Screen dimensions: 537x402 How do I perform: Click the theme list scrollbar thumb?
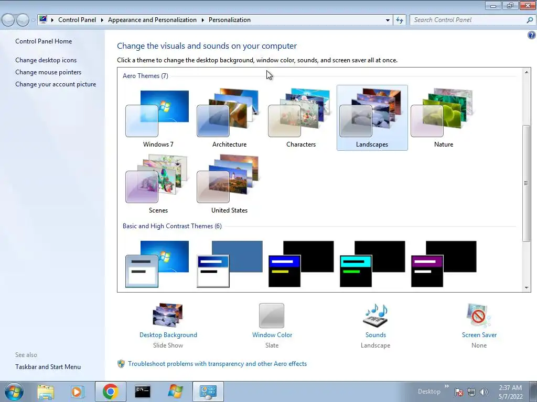(x=527, y=183)
